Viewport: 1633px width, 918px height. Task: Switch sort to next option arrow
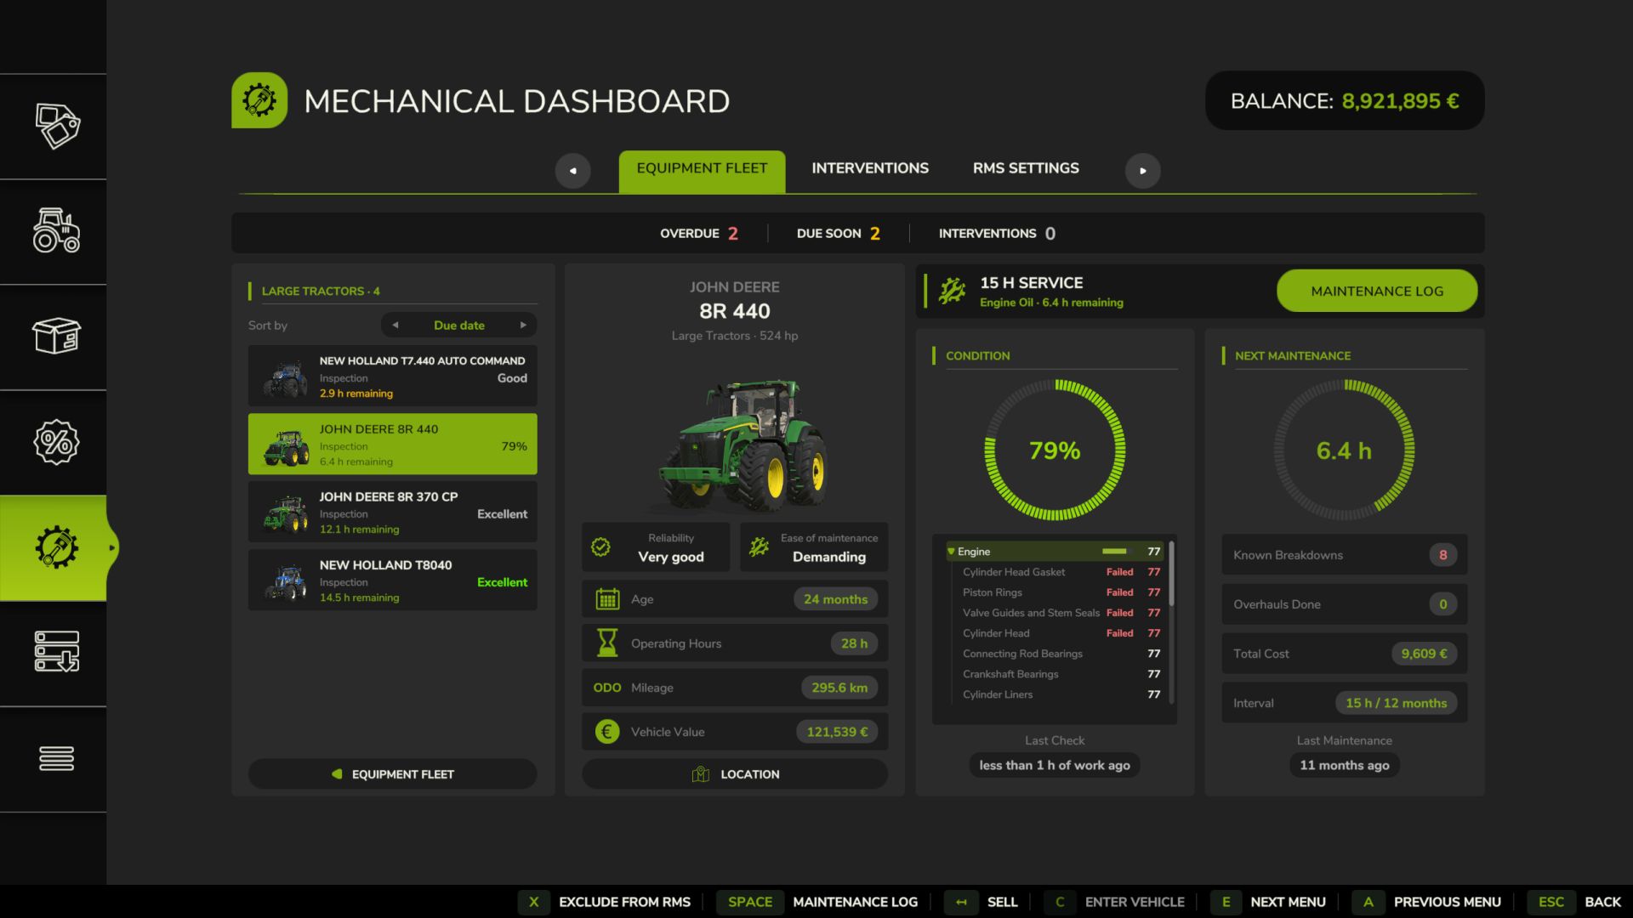pyautogui.click(x=523, y=325)
